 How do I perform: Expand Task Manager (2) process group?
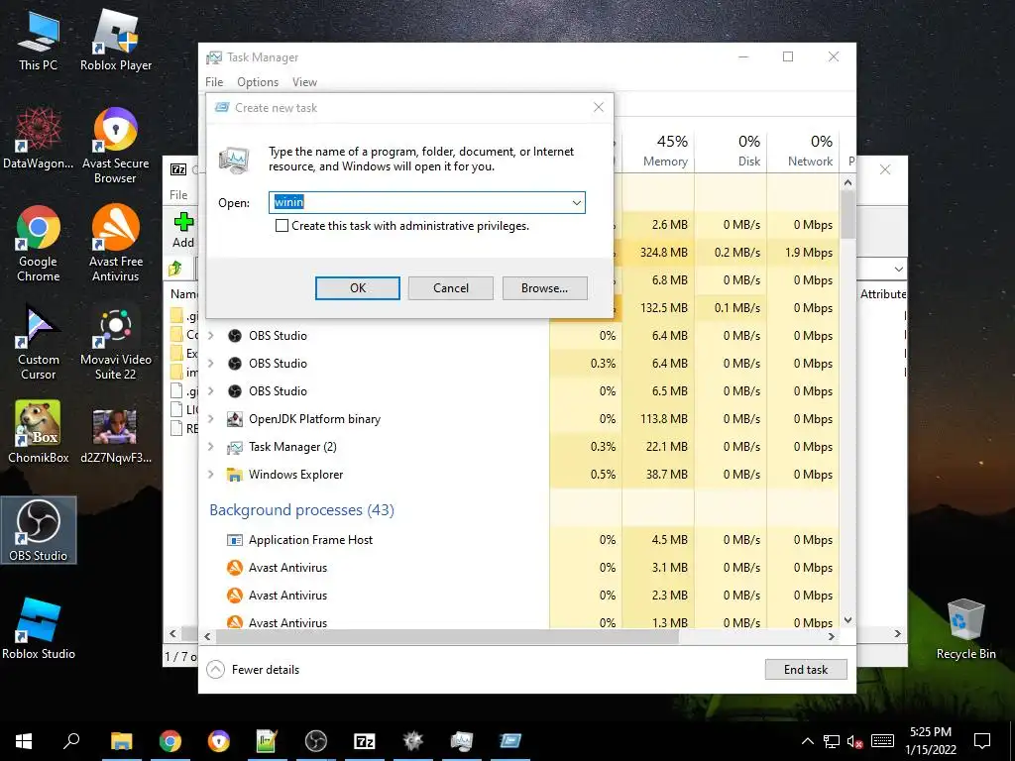211,447
